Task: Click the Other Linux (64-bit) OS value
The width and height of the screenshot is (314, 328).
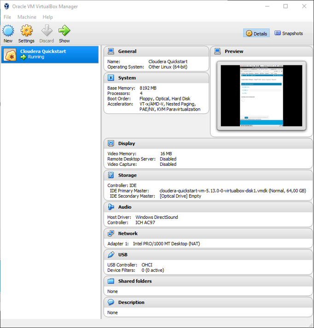Action: click(168, 67)
